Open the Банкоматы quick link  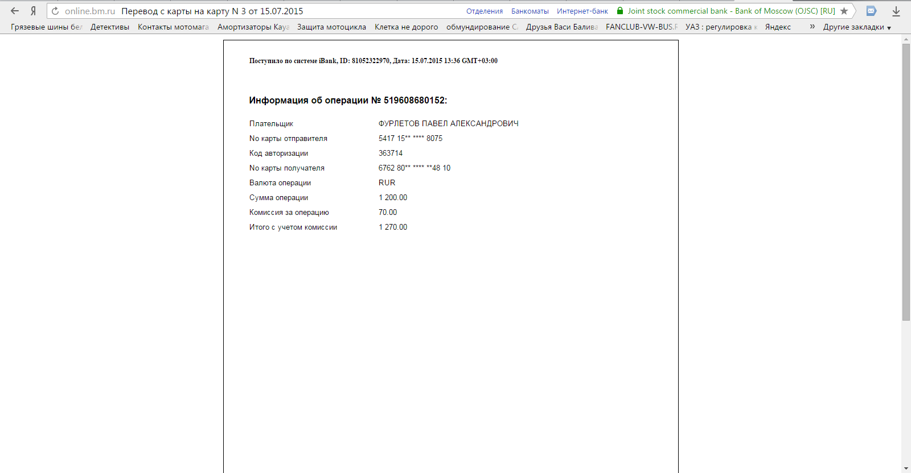(530, 11)
